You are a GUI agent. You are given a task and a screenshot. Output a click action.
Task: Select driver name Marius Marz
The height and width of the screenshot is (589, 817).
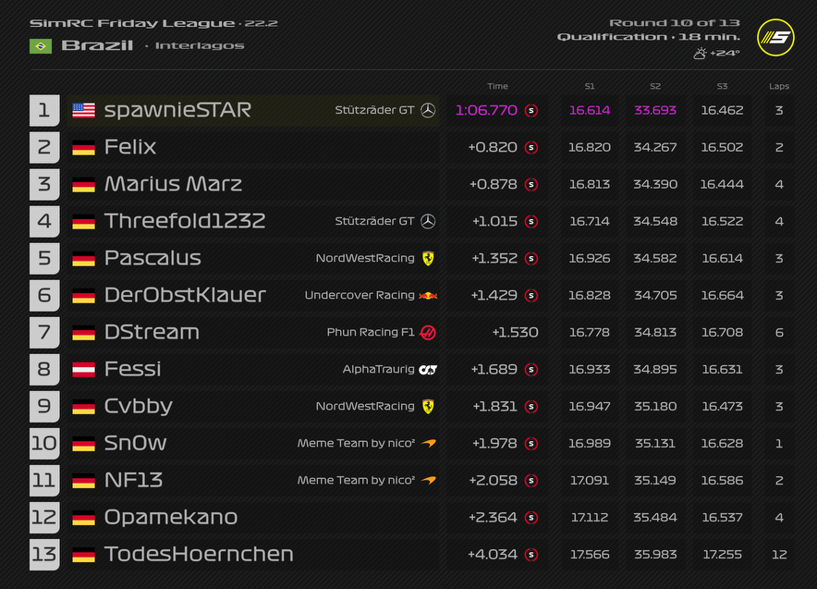(x=173, y=184)
